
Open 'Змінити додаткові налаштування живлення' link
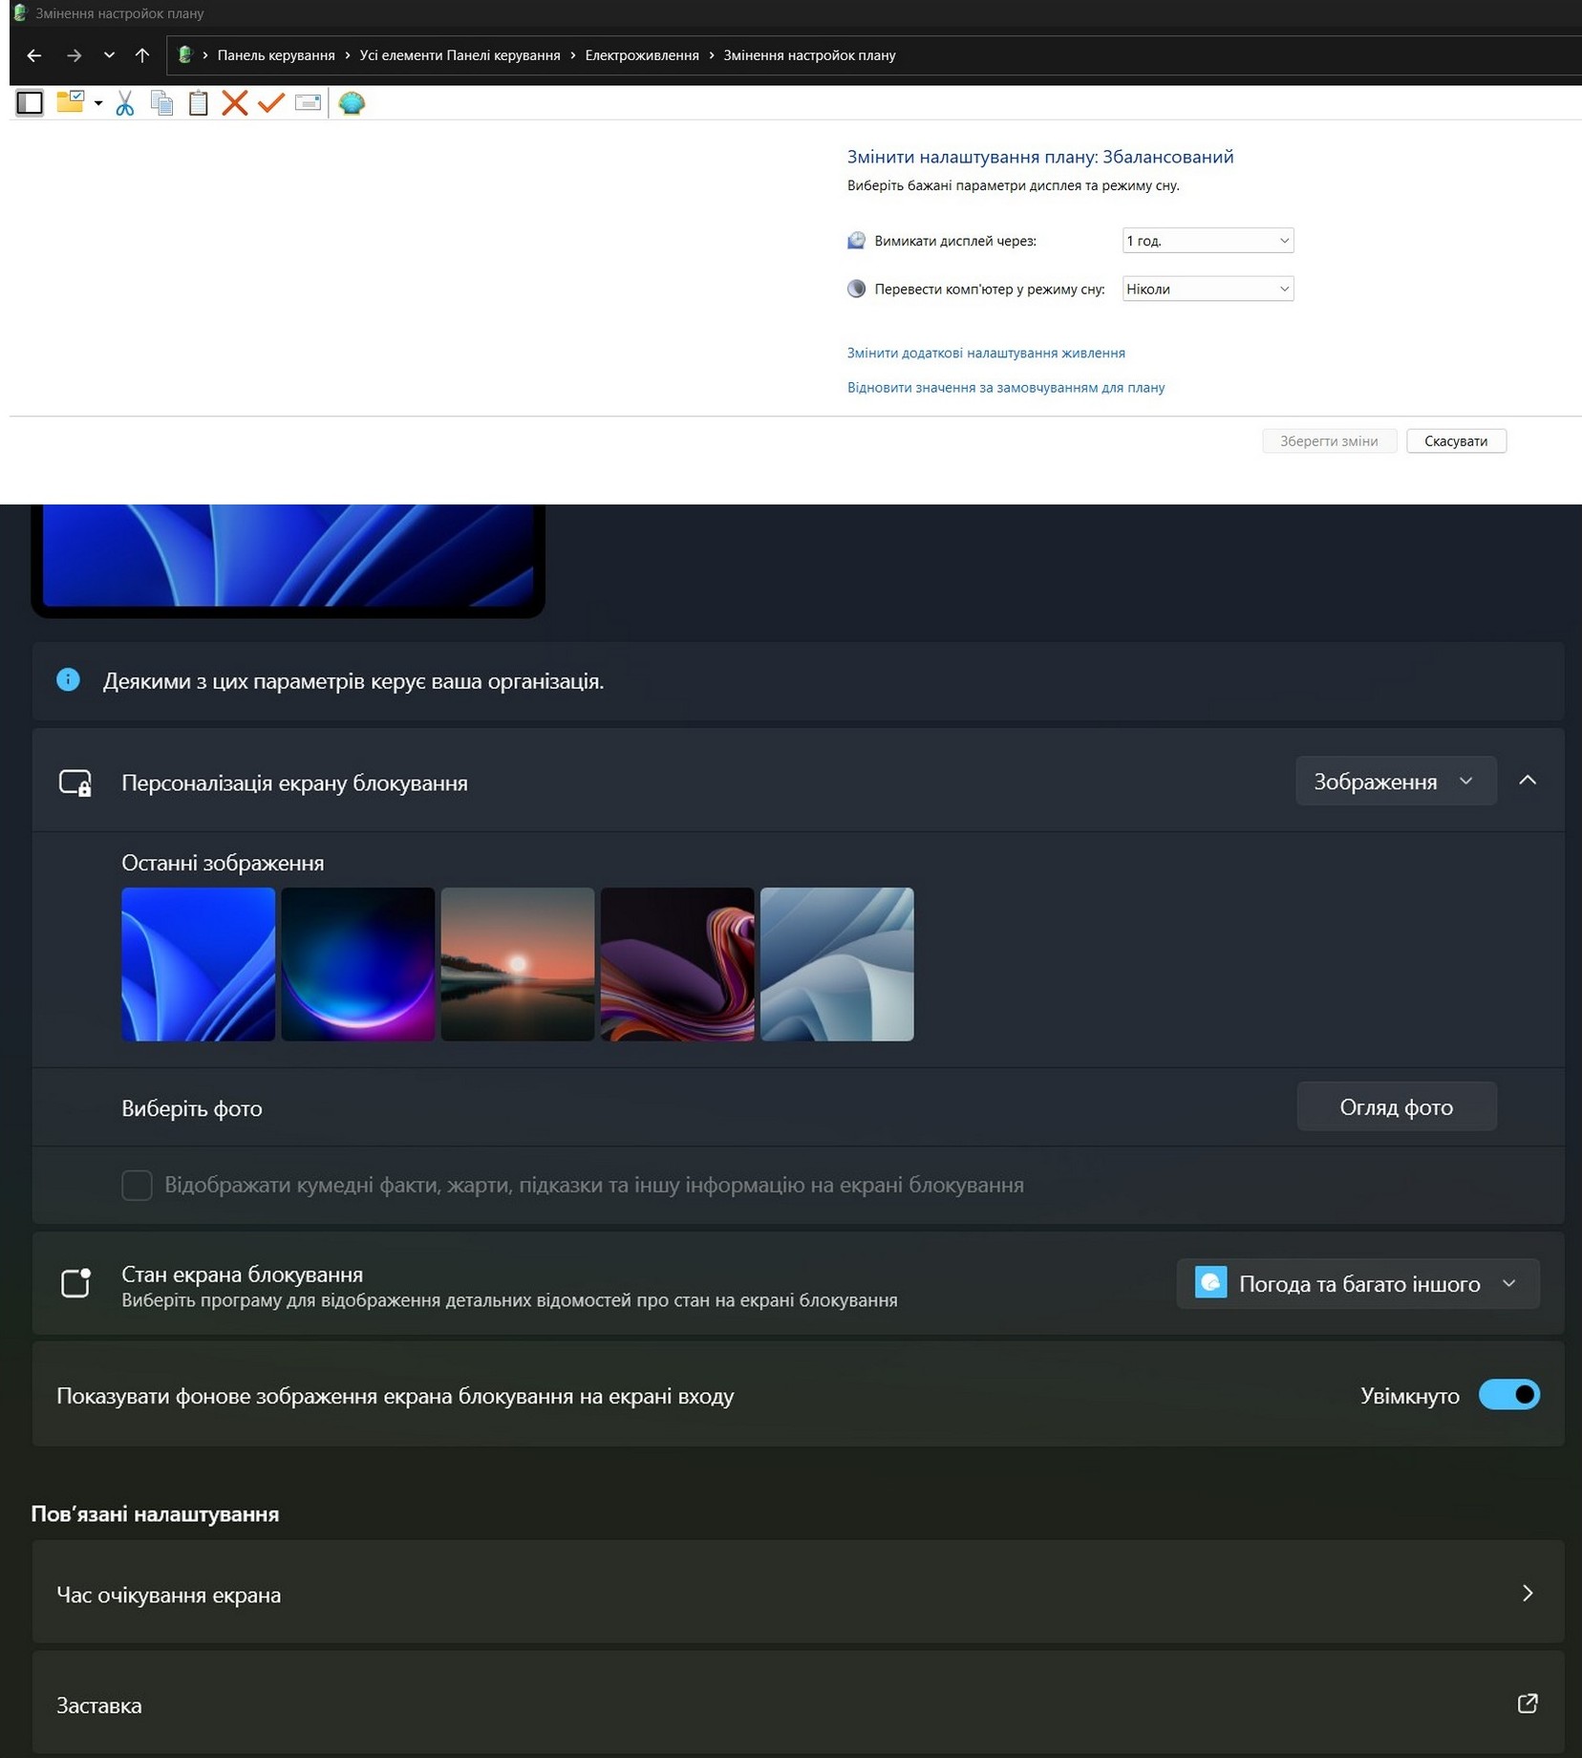(x=986, y=354)
